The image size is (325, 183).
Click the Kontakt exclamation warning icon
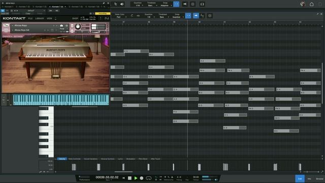click(101, 18)
